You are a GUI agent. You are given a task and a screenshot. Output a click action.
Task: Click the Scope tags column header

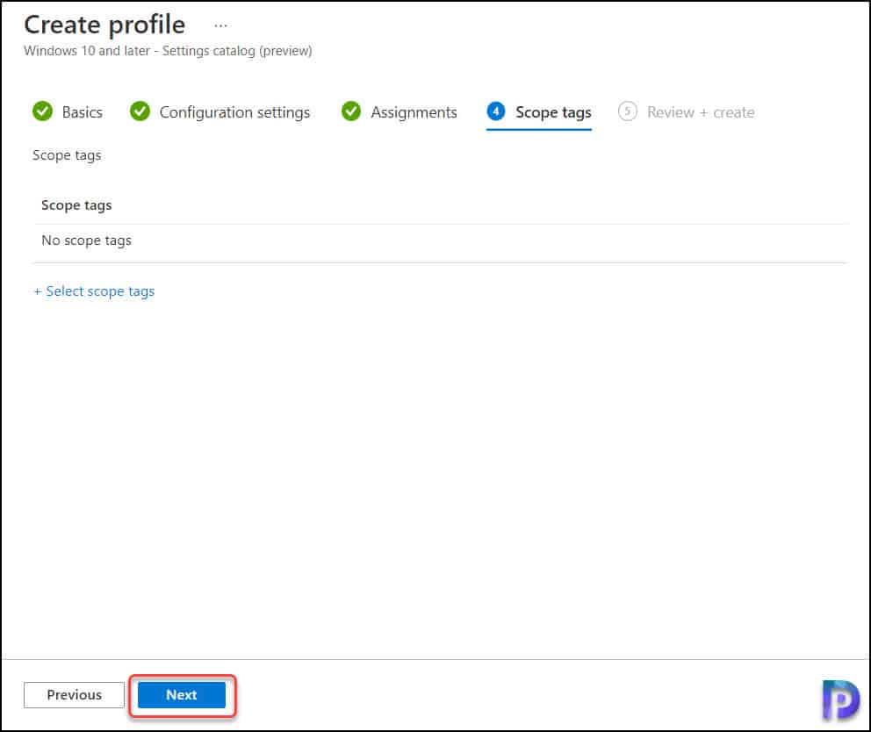[x=76, y=205]
